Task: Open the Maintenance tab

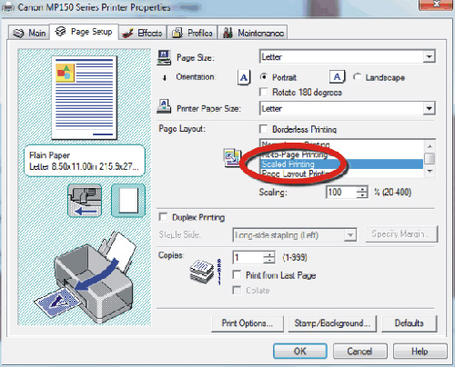Action: coord(253,33)
